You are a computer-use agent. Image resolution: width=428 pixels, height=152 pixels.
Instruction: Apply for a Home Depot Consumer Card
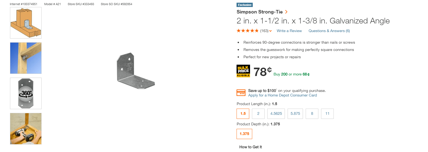click(282, 95)
